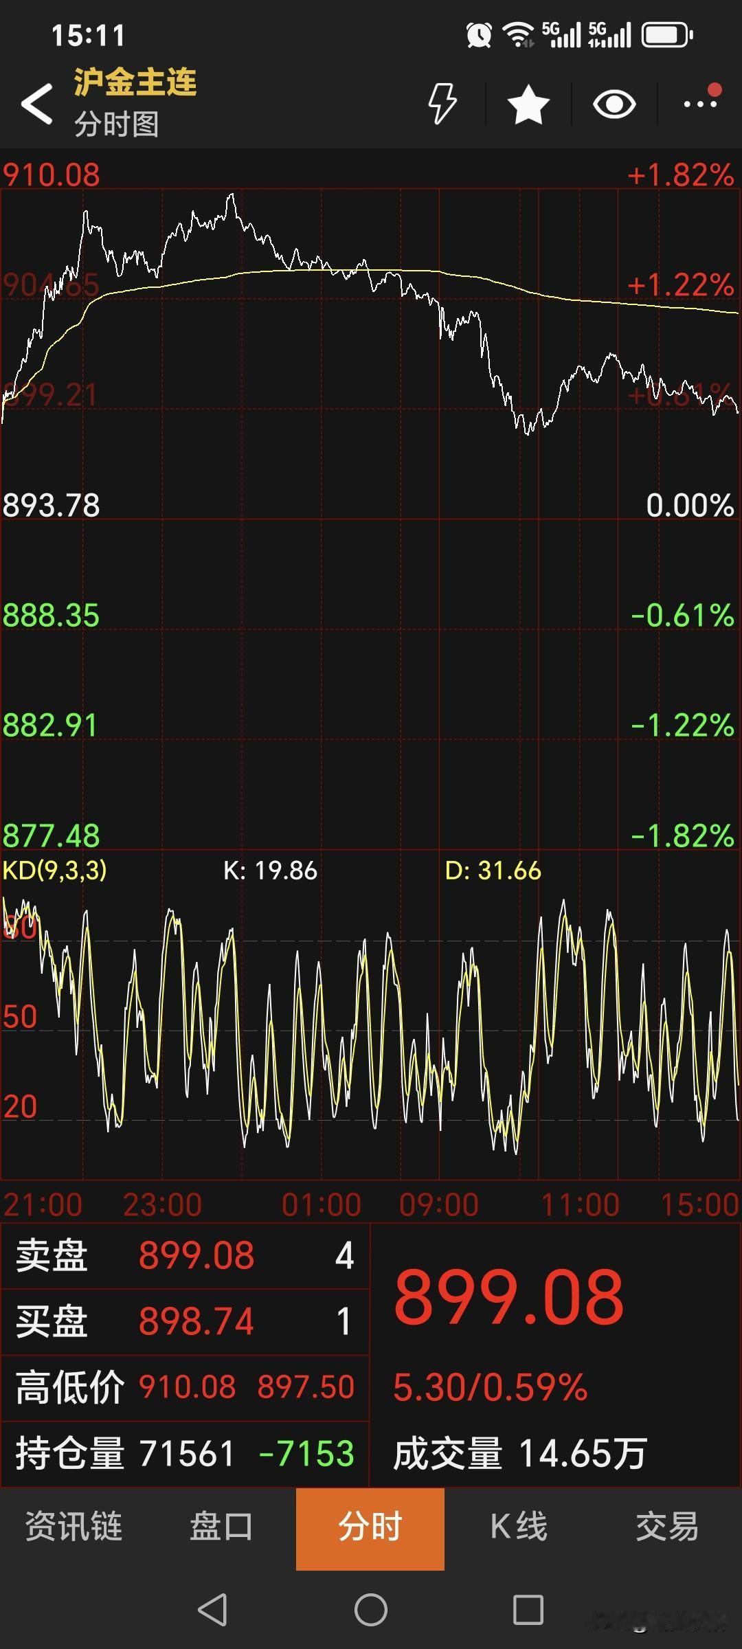Switch to the 盘口 tab

tap(221, 1527)
